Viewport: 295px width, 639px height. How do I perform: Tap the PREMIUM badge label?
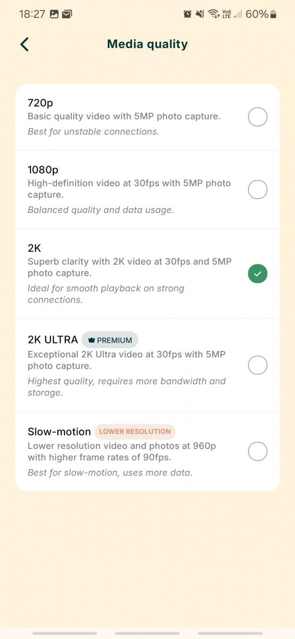(114, 340)
